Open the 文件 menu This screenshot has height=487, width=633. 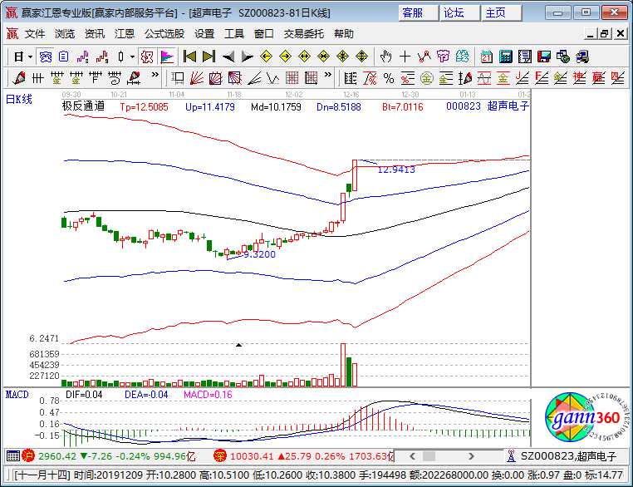click(35, 34)
